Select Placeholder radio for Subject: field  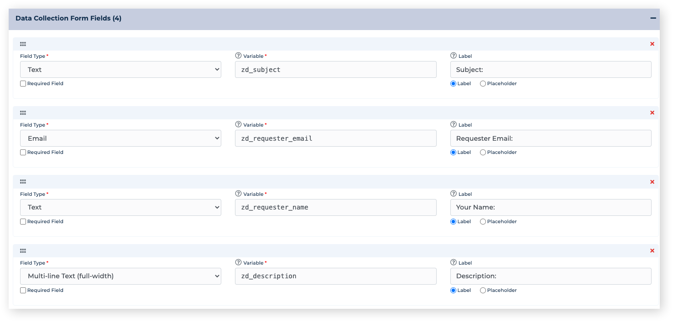(483, 84)
